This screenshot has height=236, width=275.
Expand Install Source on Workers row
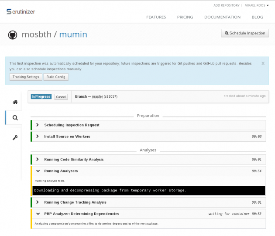point(148,137)
